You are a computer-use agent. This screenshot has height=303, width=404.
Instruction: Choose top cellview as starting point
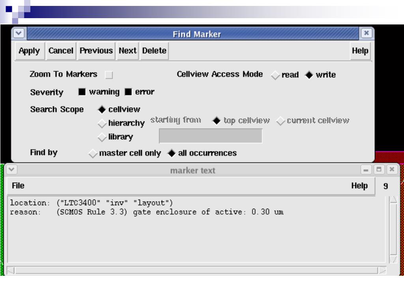point(217,121)
